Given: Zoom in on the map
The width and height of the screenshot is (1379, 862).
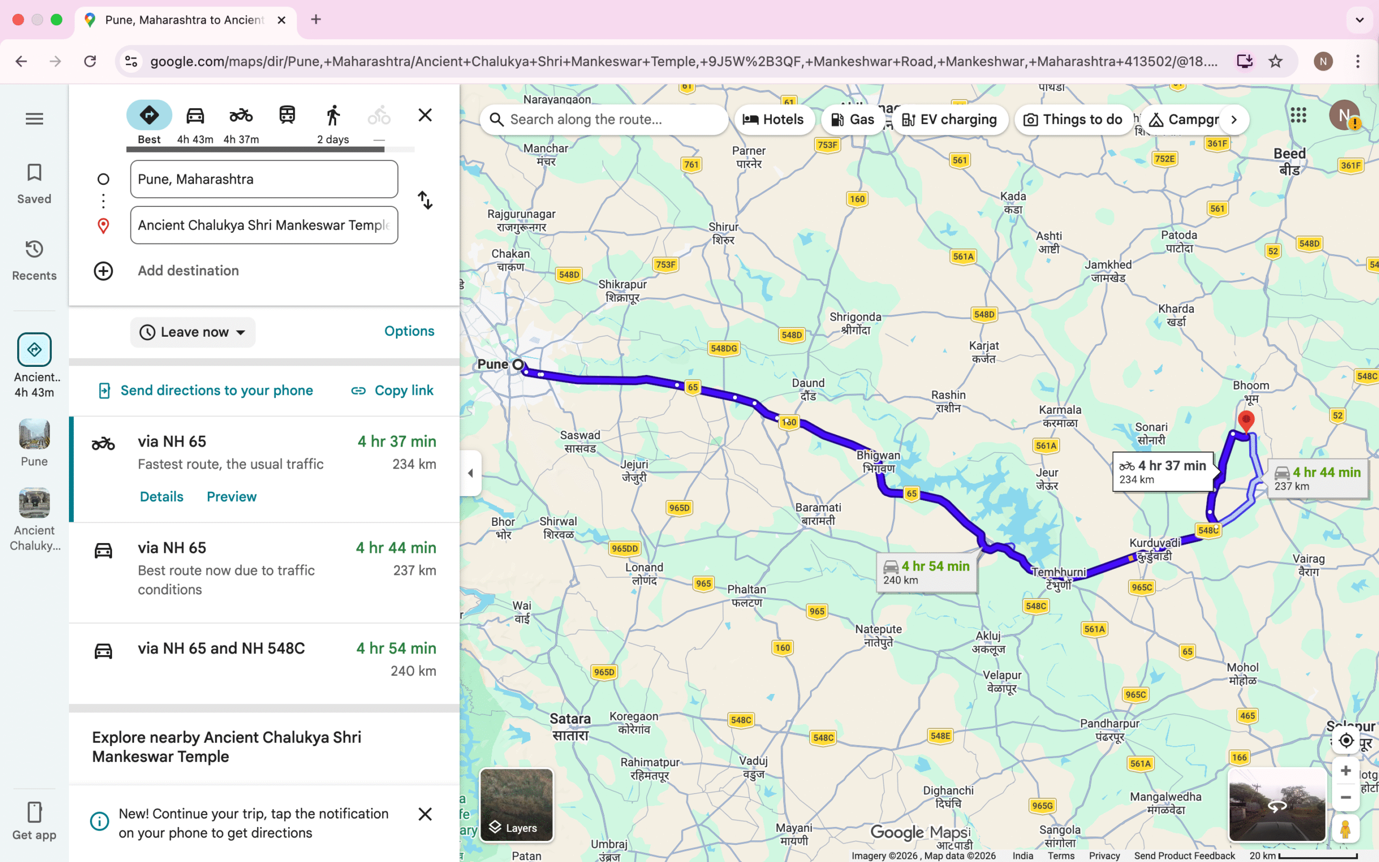Looking at the screenshot, I should (x=1346, y=771).
